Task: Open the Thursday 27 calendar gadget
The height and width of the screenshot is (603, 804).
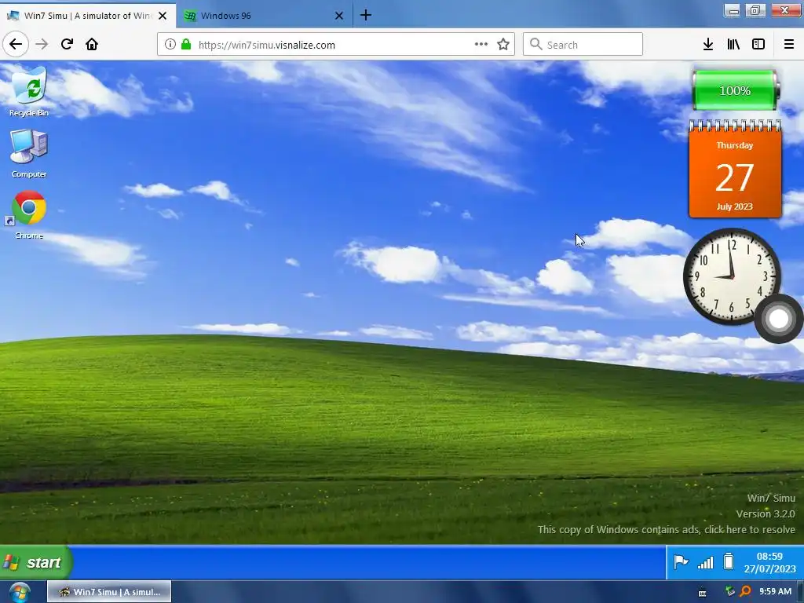Action: point(735,170)
